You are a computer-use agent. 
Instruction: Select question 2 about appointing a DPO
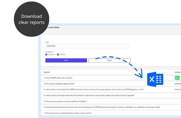point(59,84)
